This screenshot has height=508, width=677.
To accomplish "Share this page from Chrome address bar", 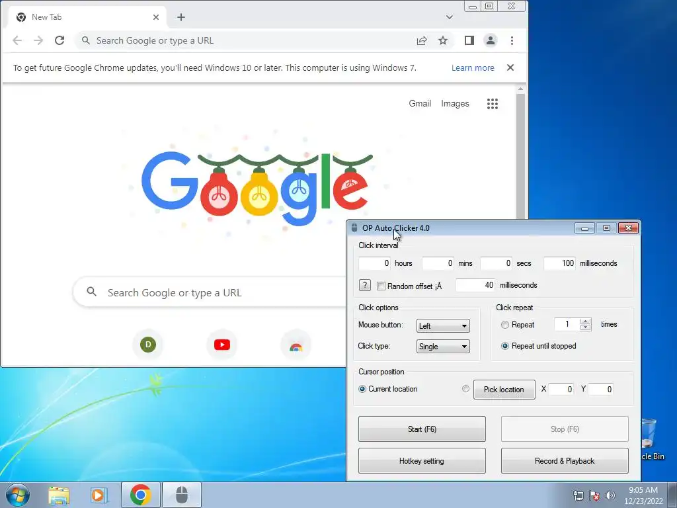I will pyautogui.click(x=422, y=40).
